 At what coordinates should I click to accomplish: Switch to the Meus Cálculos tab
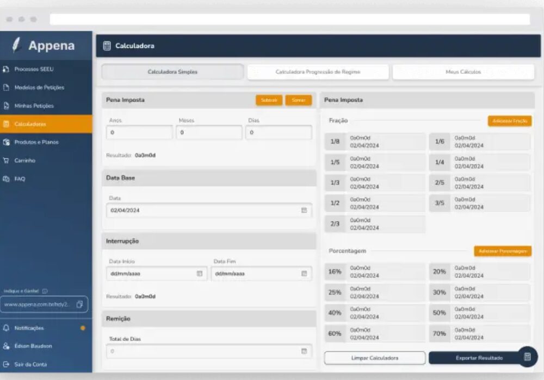[463, 72]
